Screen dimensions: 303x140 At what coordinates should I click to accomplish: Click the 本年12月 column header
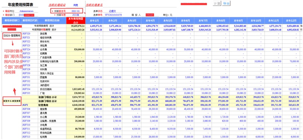point(291,20)
